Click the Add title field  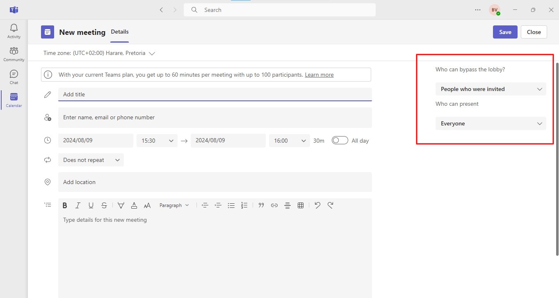click(215, 94)
